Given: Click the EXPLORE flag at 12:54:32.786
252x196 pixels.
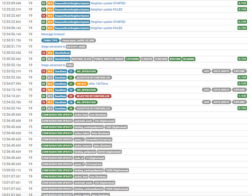Looking at the screenshot, I should [239, 102].
